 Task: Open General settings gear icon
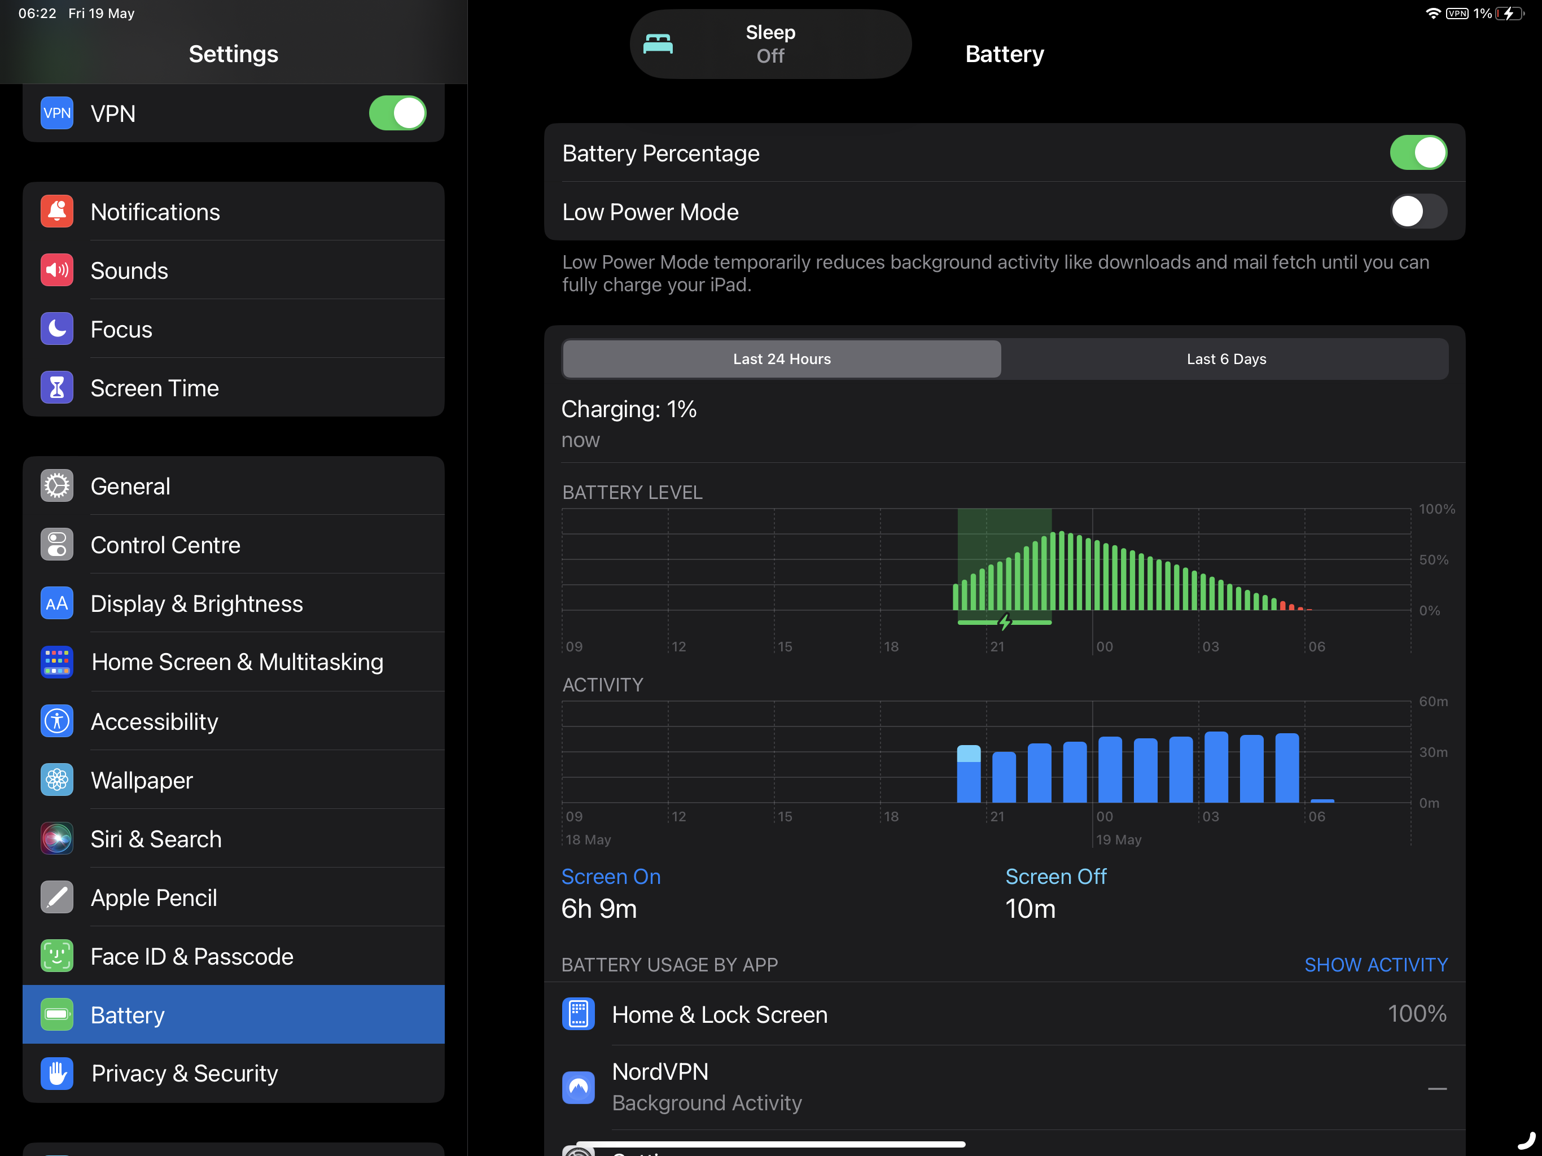point(56,486)
